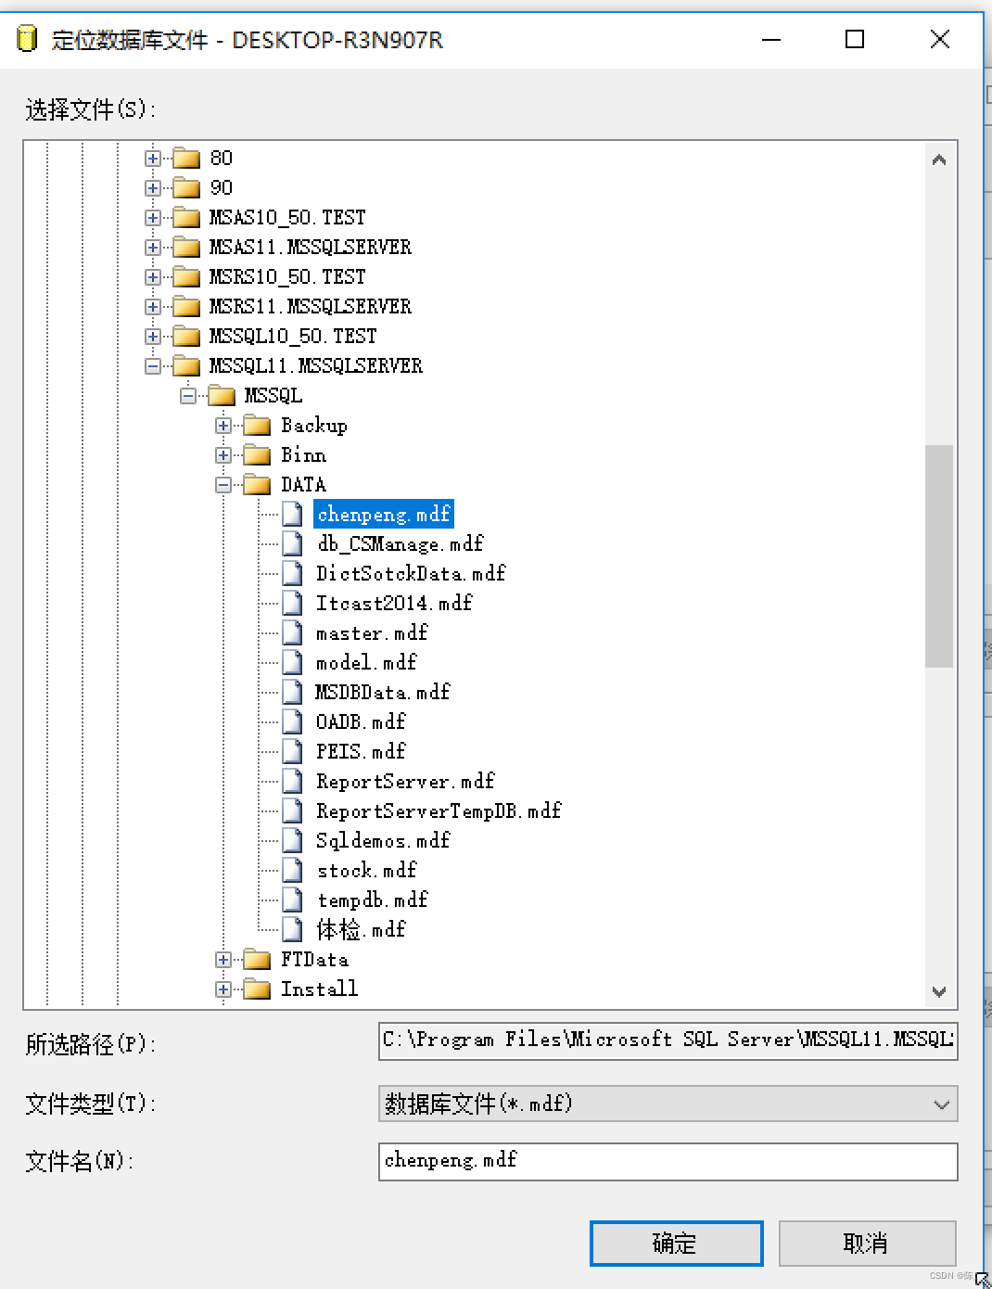Expand the 80 folder node
992x1289 pixels.
click(x=153, y=159)
